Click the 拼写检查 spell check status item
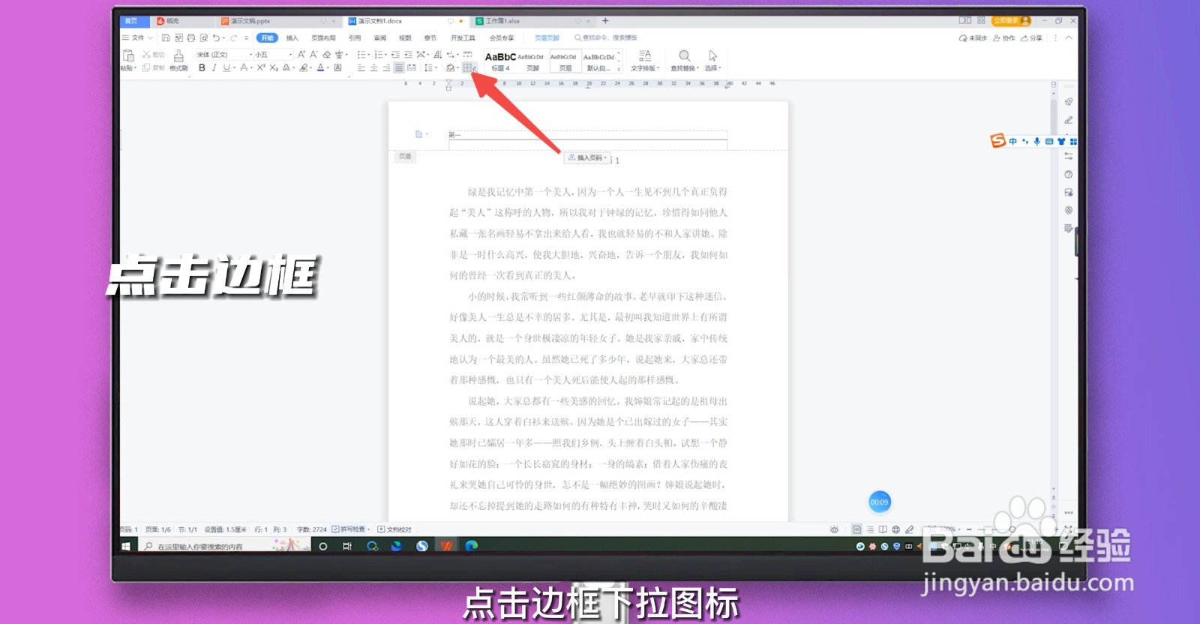Image resolution: width=1200 pixels, height=624 pixels. point(350,529)
